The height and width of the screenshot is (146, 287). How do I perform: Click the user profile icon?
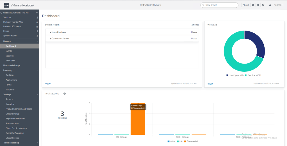coord(270,5)
